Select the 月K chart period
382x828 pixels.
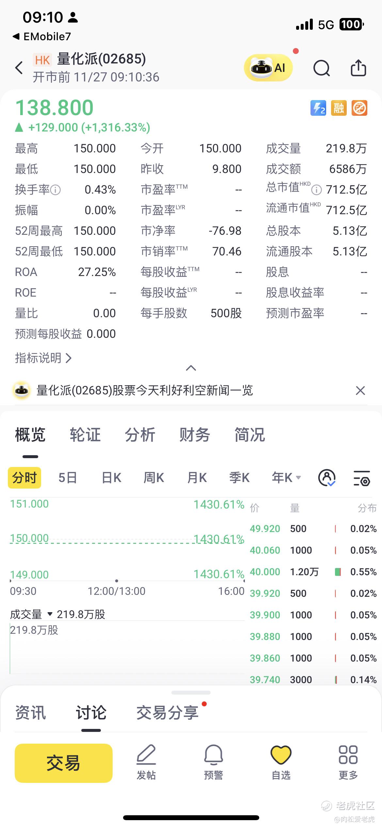[x=197, y=478]
